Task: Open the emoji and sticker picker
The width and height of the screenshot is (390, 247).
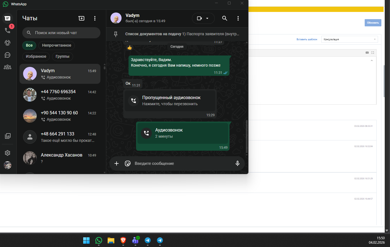Action: [128, 163]
